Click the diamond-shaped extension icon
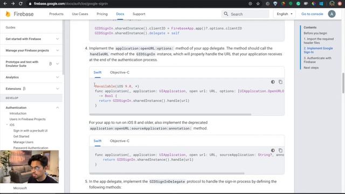 275,4
